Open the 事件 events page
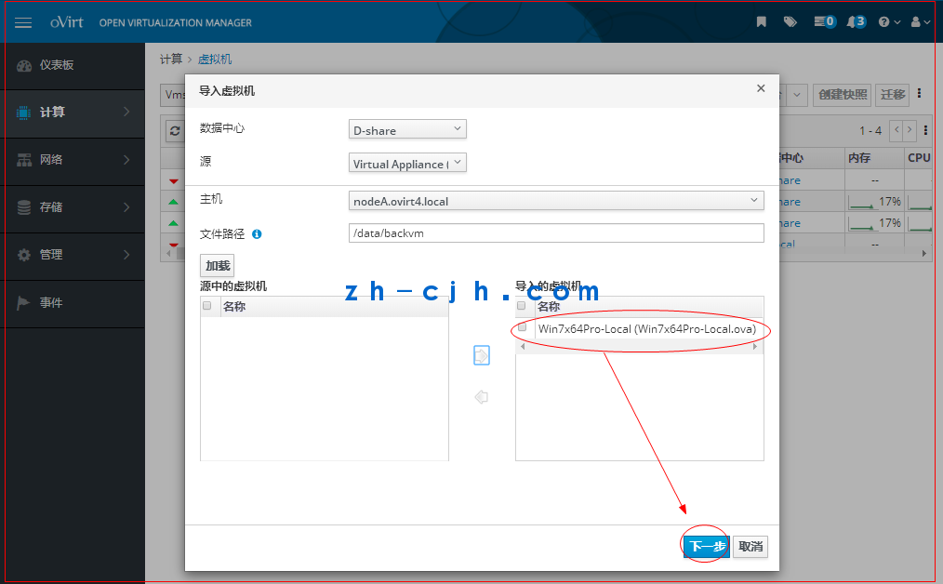 click(x=73, y=302)
